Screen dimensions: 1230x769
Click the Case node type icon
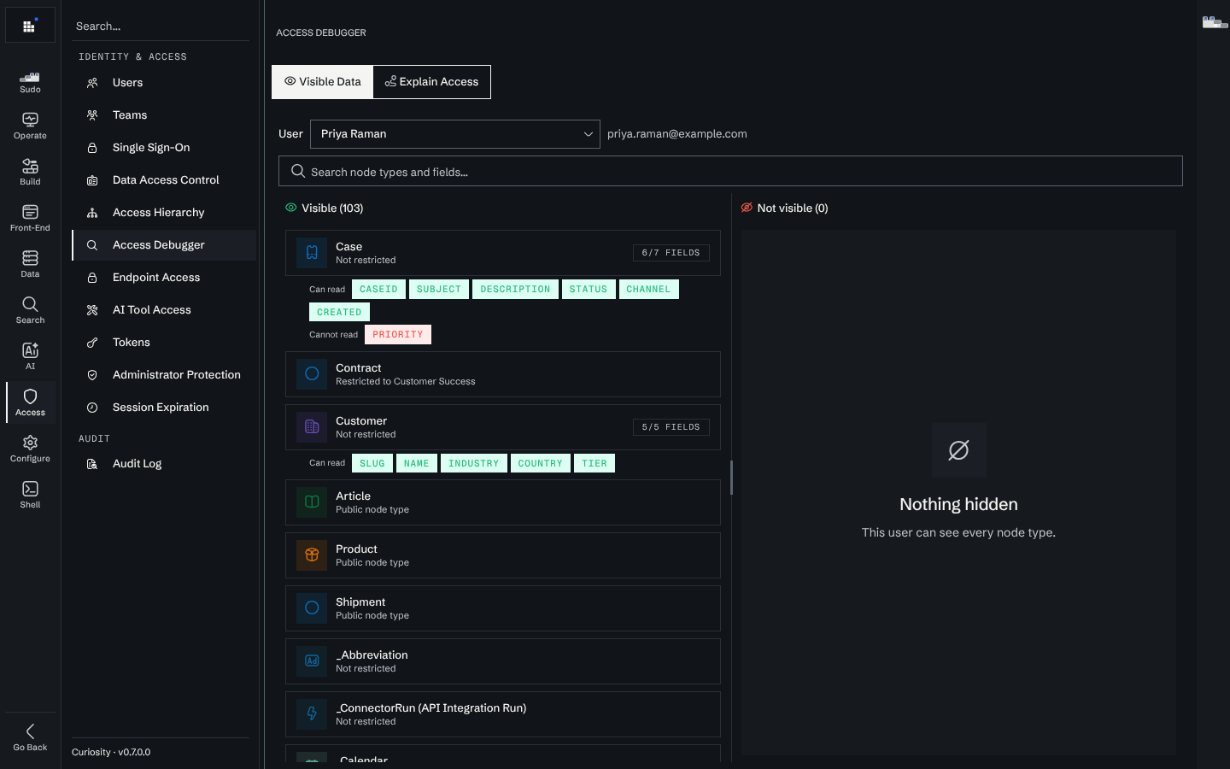tap(312, 253)
